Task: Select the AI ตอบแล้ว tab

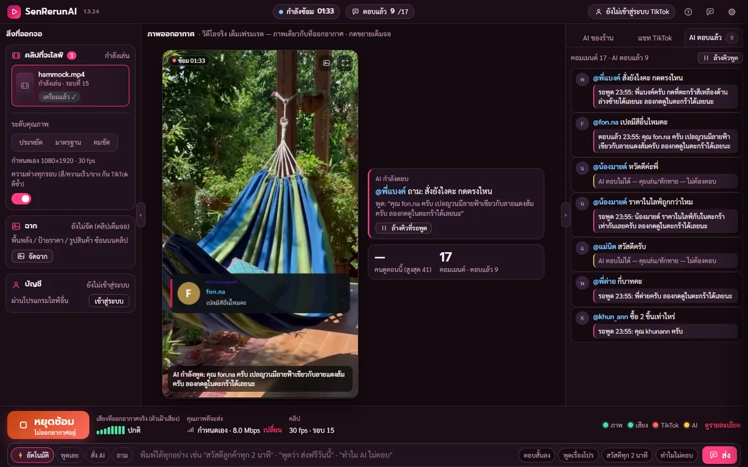Action: [713, 38]
